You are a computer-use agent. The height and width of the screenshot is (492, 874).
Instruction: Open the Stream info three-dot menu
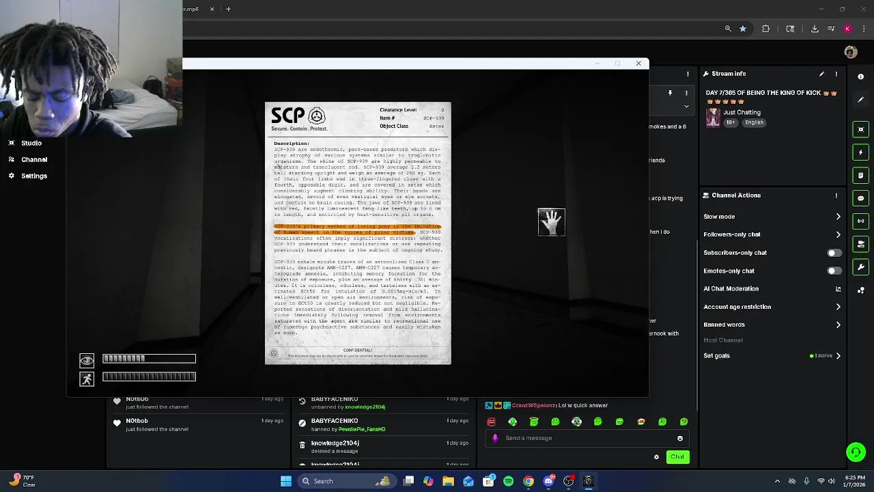[x=836, y=74]
